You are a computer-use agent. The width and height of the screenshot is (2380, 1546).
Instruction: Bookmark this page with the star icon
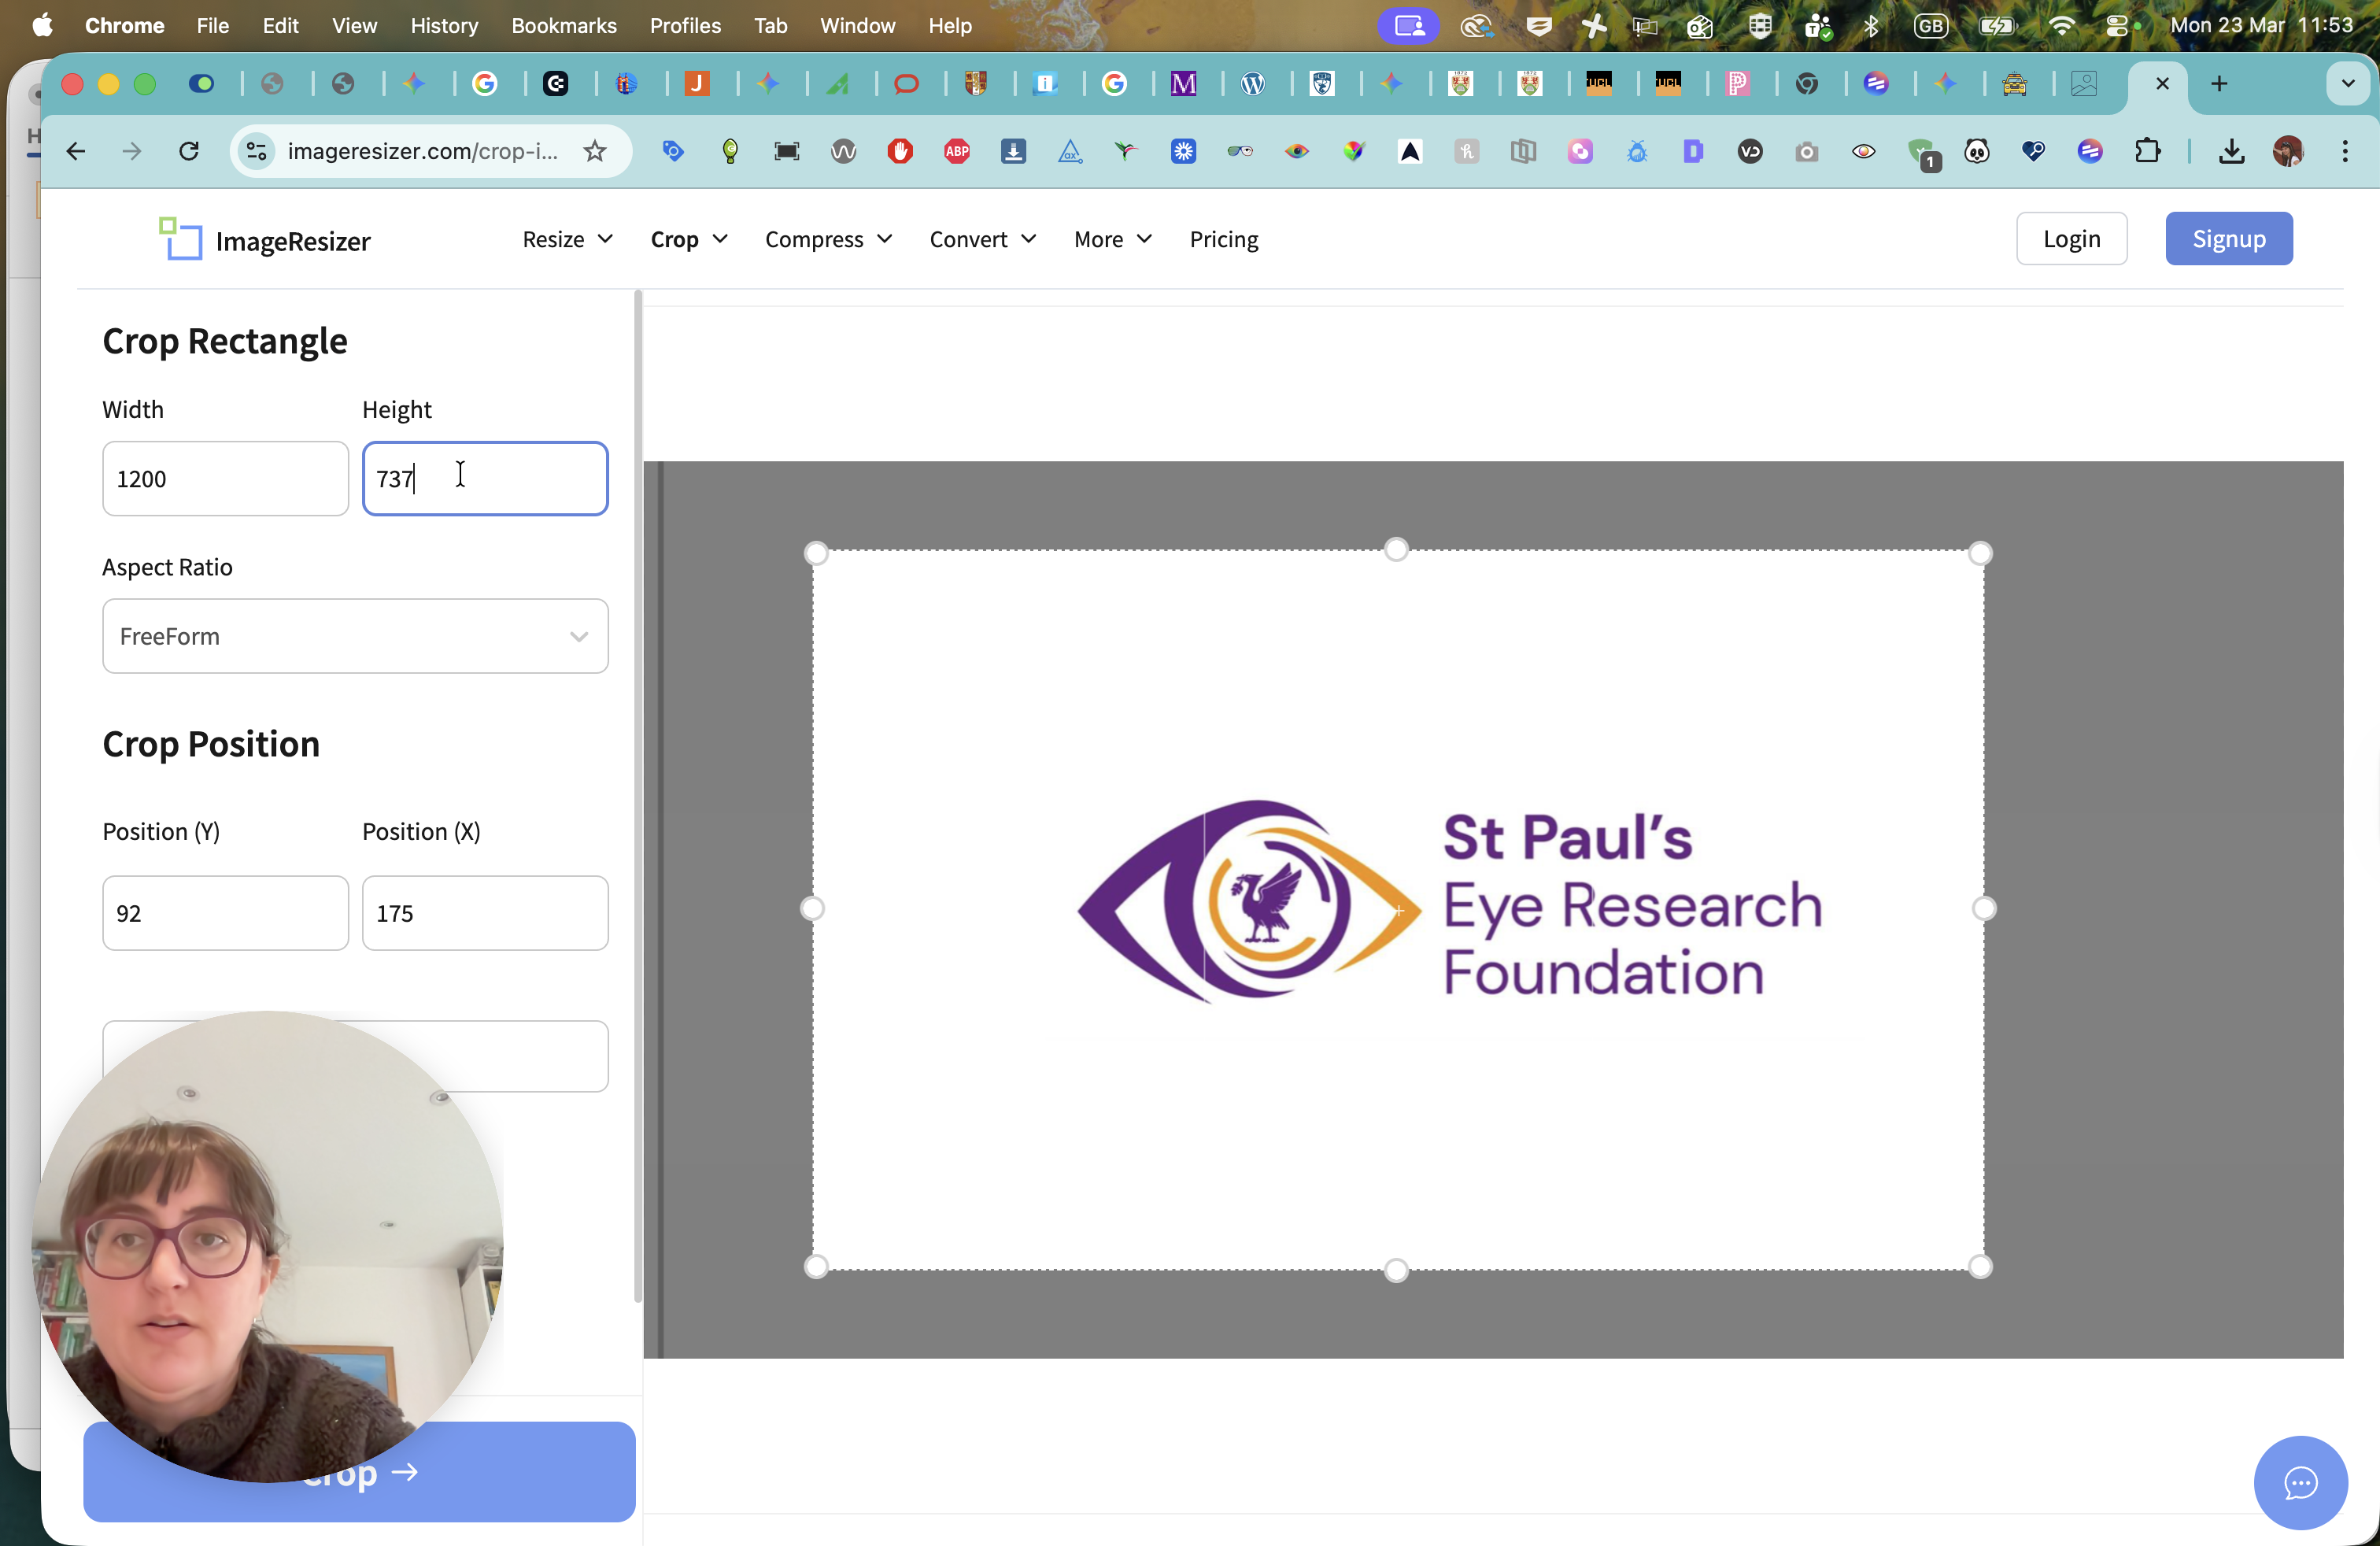click(595, 151)
